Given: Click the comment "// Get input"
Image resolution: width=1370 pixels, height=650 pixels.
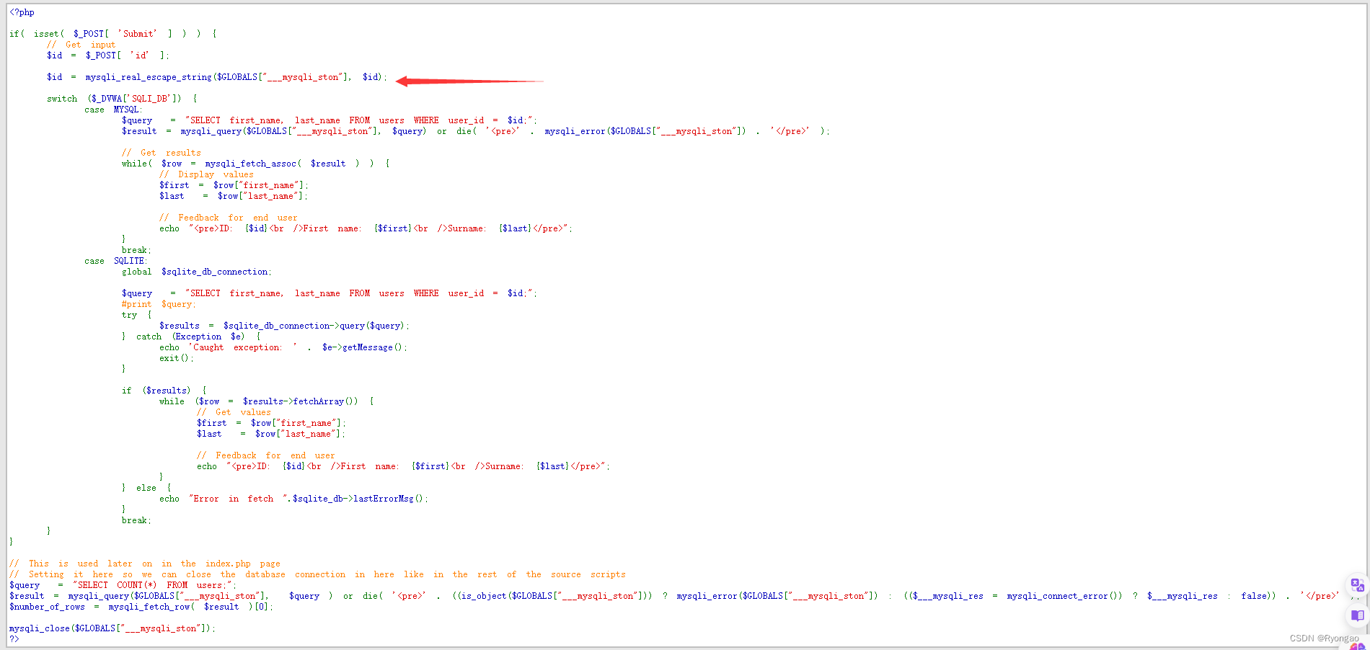Looking at the screenshot, I should pyautogui.click(x=81, y=45).
